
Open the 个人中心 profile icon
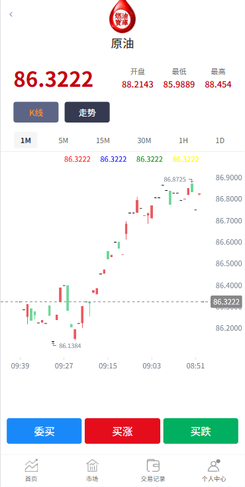coord(214,466)
